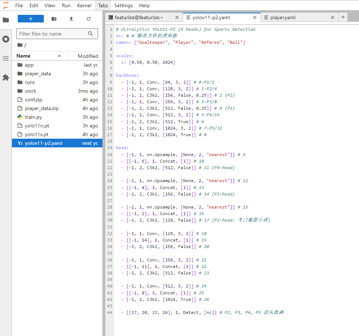Show the Table of Contents panel
359x336 pixels.
[6, 58]
